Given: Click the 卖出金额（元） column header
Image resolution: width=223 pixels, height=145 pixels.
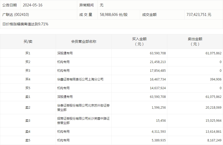Looking at the screenshot, I should click(x=195, y=42).
